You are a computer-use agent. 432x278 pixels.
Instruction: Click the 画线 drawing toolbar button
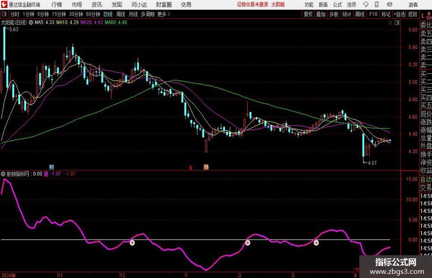click(360, 14)
